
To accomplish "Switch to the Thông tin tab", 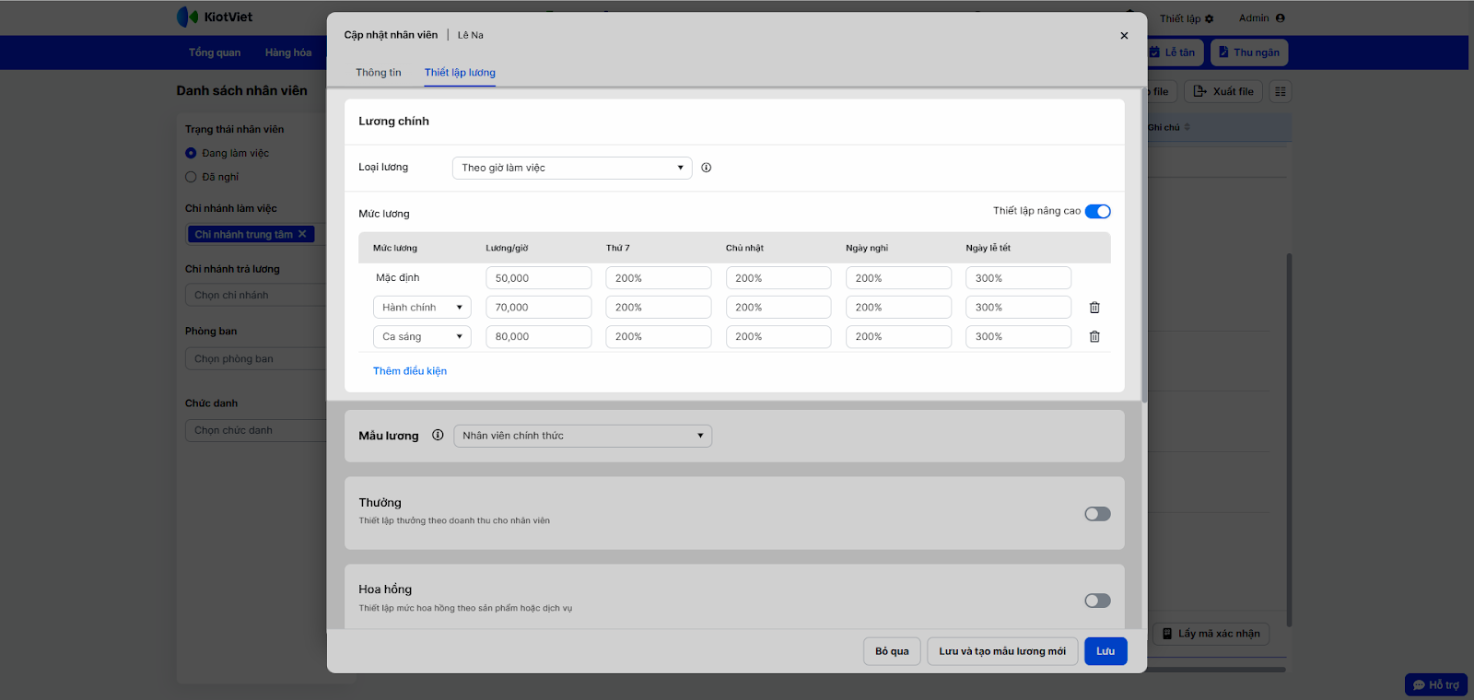I will coord(379,73).
